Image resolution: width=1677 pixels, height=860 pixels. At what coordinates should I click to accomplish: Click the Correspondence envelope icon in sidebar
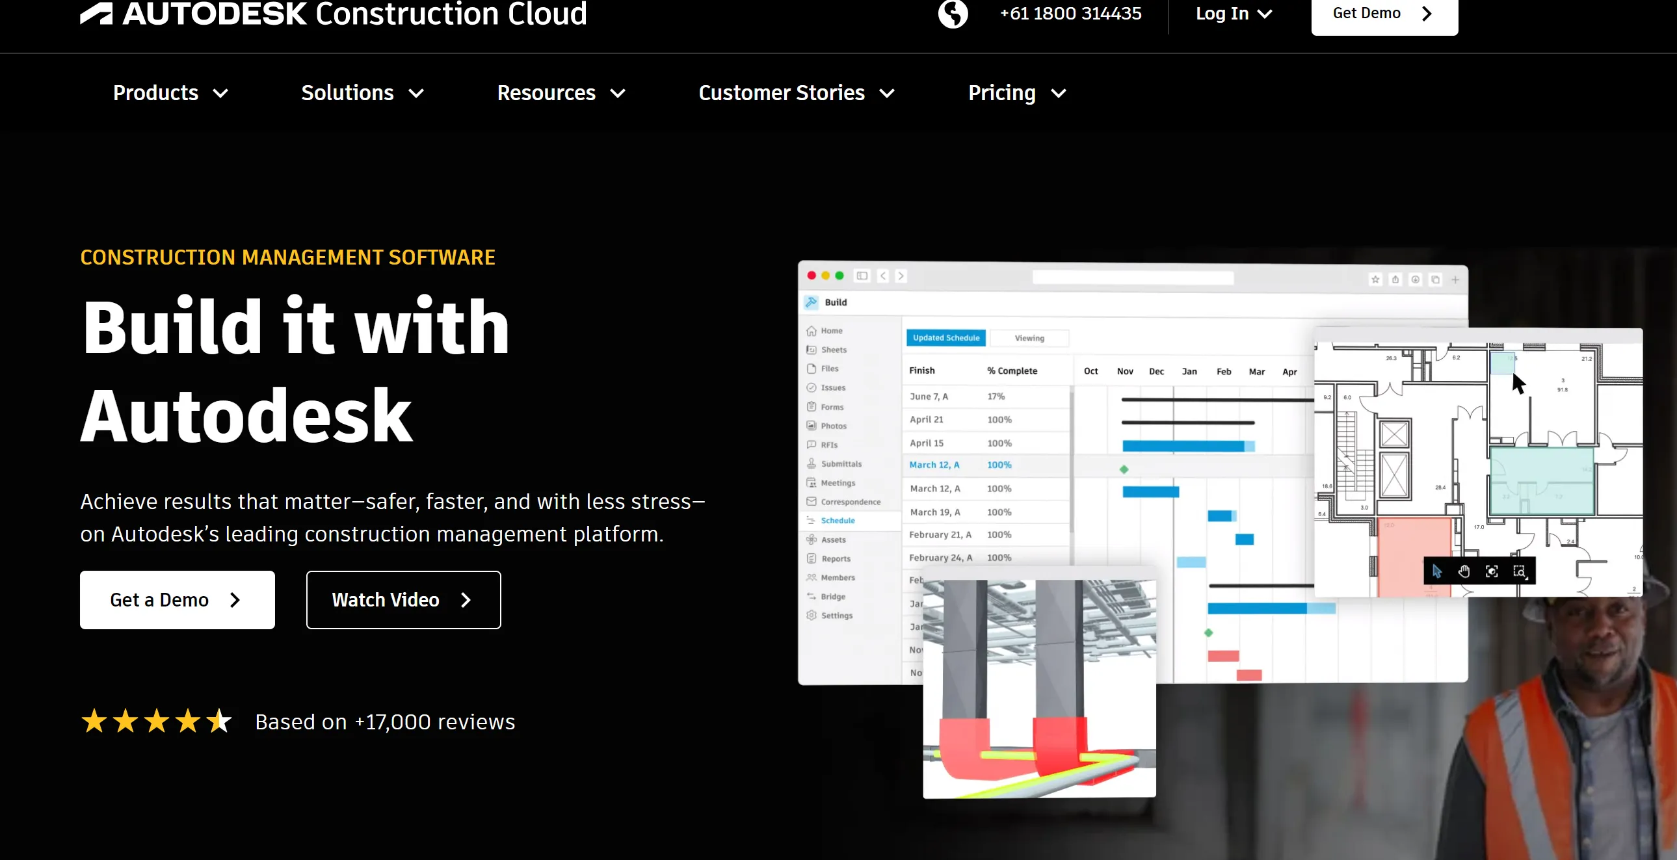(x=812, y=501)
